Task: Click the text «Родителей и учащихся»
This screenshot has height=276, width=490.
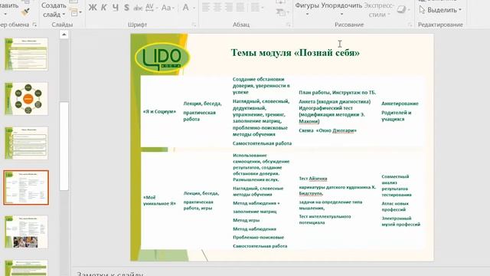Action: (x=397, y=116)
